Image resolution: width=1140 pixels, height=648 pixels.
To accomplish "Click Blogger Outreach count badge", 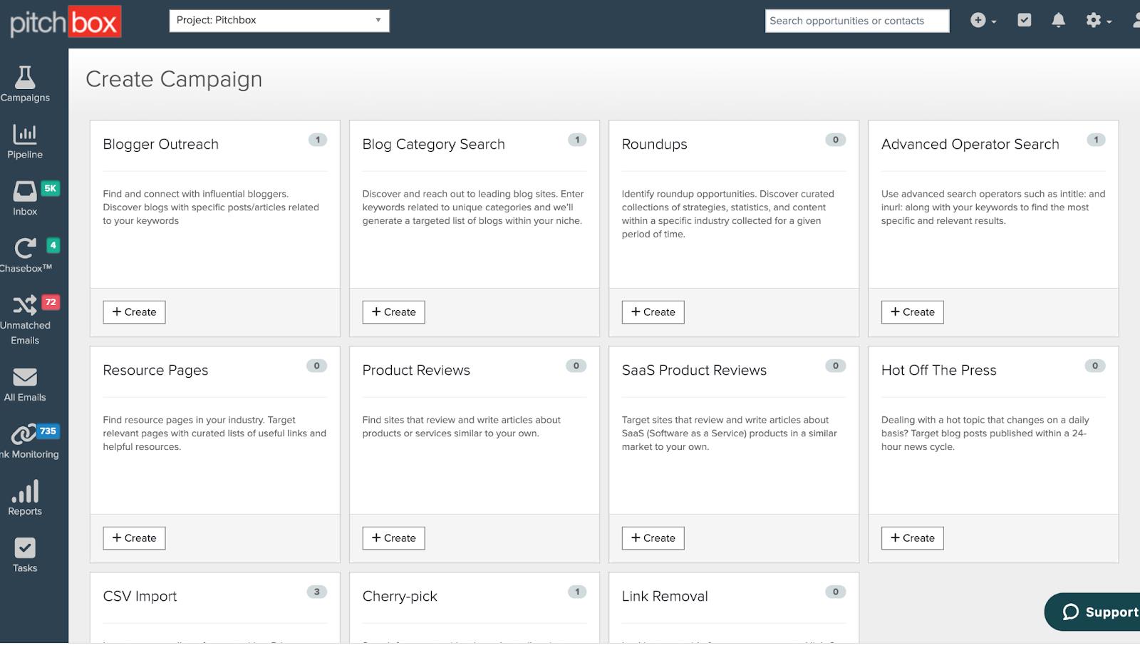I will point(318,140).
